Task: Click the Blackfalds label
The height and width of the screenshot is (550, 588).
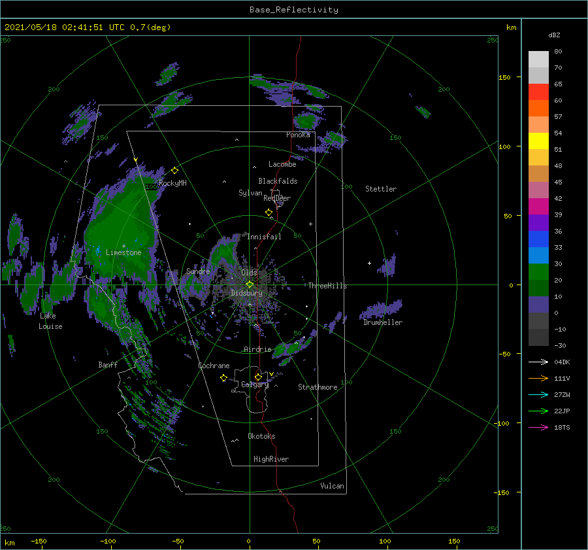Action: point(278,181)
